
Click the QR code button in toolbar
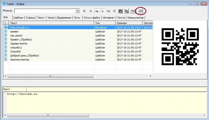pyautogui.click(x=140, y=11)
